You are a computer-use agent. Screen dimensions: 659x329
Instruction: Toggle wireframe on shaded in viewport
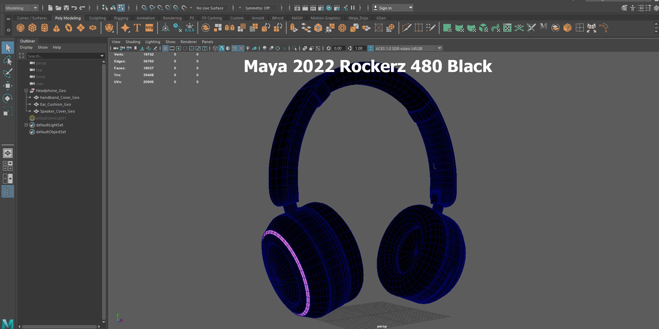pyautogui.click(x=235, y=48)
